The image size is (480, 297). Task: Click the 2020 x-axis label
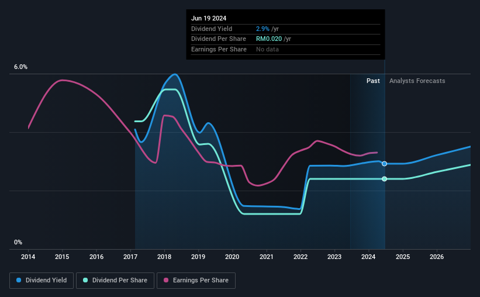(x=232, y=257)
